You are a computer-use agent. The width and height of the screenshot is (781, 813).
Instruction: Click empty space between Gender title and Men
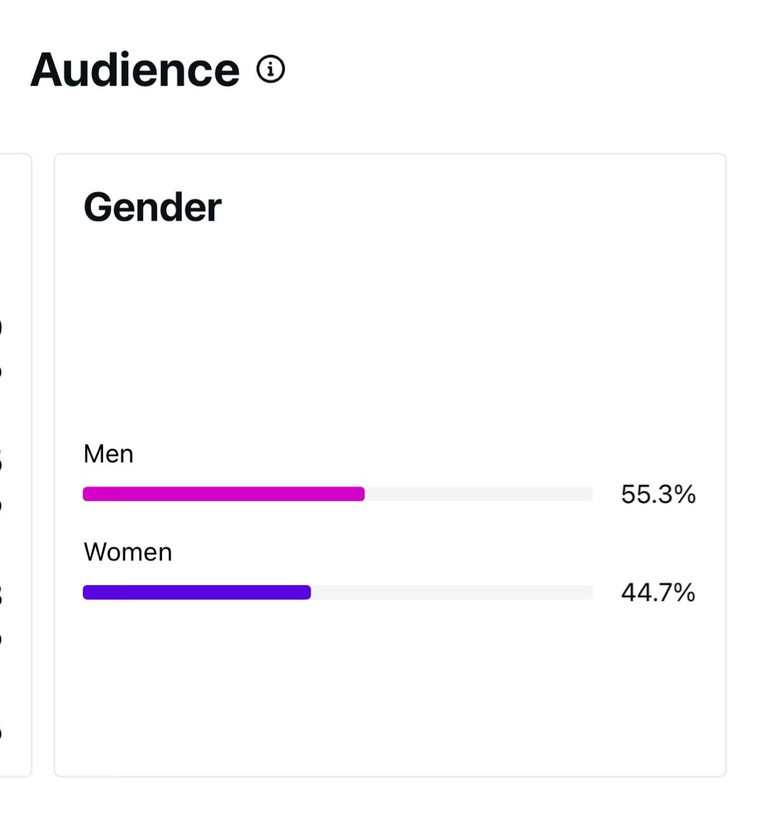coord(389,330)
